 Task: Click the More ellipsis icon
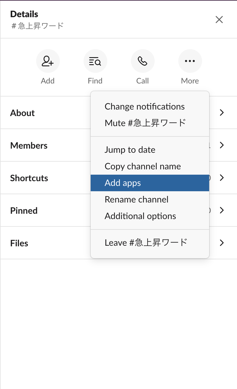click(190, 61)
